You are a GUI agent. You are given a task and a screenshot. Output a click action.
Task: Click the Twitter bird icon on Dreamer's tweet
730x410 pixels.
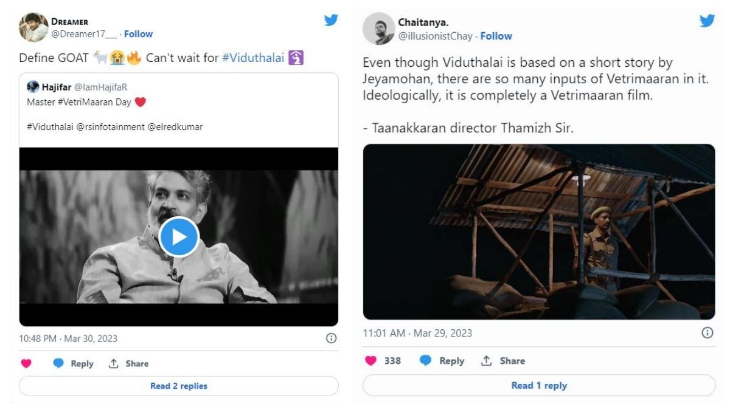[x=331, y=20]
